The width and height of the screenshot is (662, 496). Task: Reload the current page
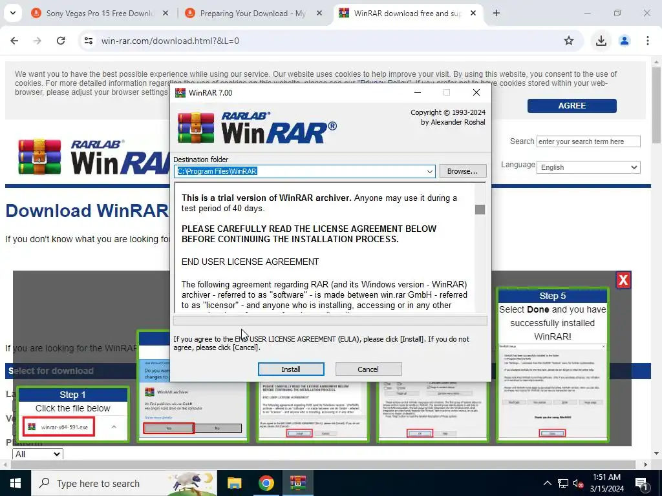click(61, 41)
